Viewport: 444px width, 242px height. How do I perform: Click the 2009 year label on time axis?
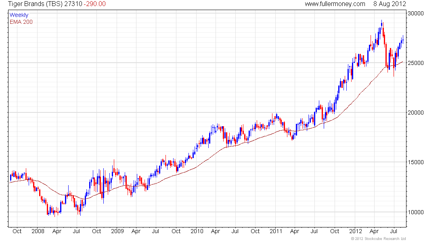tap(117, 231)
